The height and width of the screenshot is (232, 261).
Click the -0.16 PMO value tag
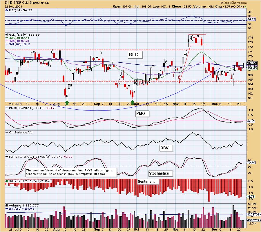tap(251, 121)
